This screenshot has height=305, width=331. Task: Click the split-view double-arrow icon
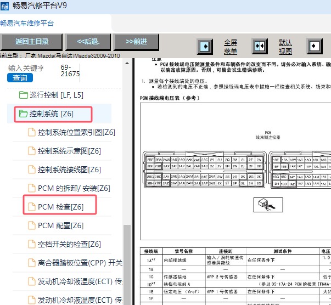point(260,46)
